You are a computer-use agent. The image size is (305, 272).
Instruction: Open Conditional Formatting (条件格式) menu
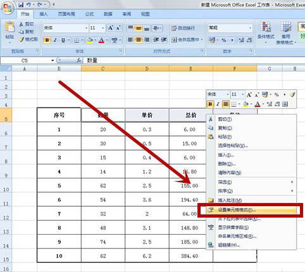pos(266,32)
